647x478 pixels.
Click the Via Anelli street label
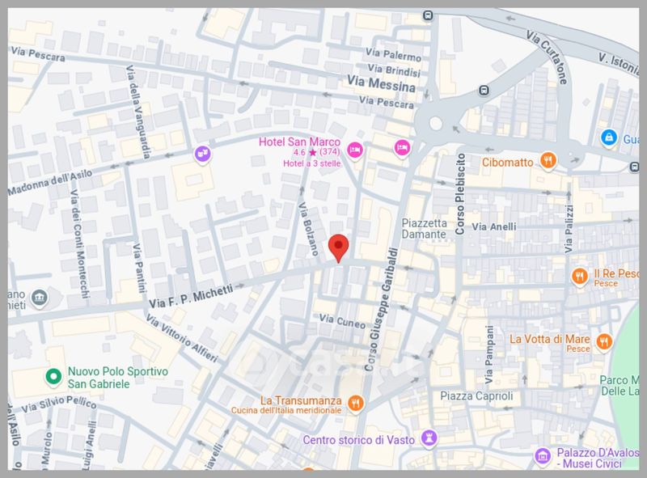point(494,226)
